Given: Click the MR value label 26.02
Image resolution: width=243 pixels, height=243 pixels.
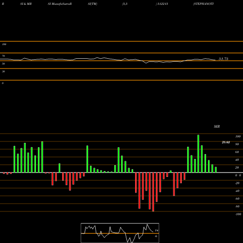Looking at the screenshot, I should 226,142.
